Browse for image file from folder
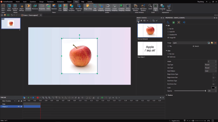Viewport: 218px width, 122px height. pos(212,43)
